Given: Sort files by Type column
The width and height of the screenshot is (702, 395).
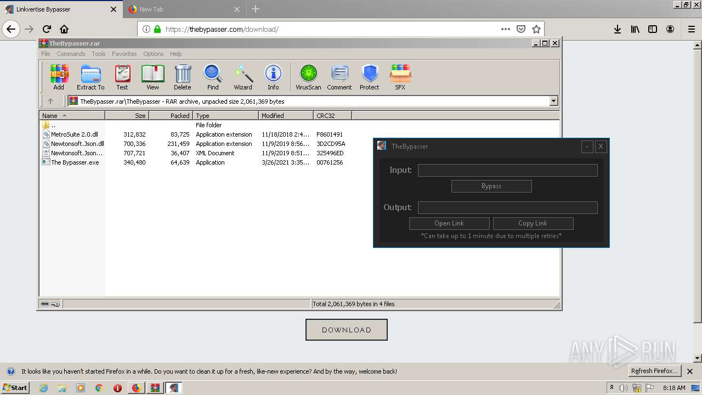Looking at the screenshot, I should (x=225, y=116).
